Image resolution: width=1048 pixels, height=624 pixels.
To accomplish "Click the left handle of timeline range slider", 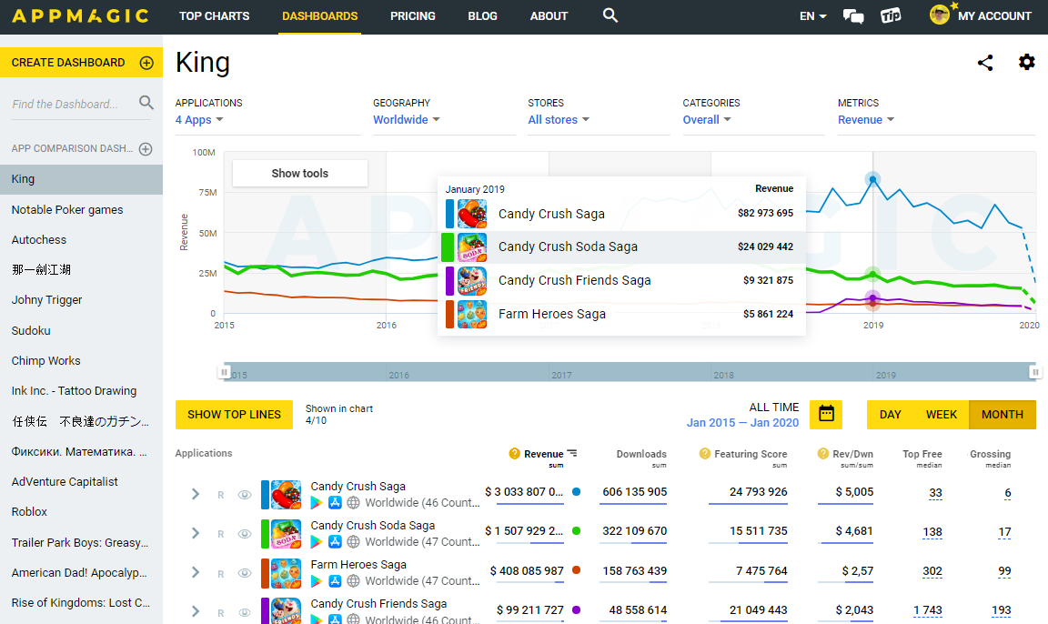I will [x=224, y=372].
